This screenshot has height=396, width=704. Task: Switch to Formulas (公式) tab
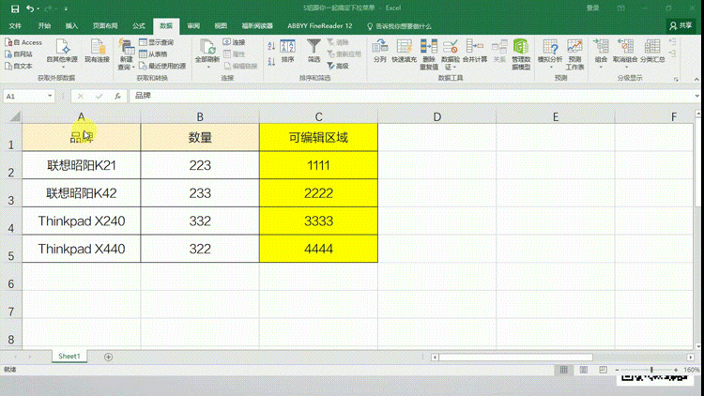[x=139, y=26]
